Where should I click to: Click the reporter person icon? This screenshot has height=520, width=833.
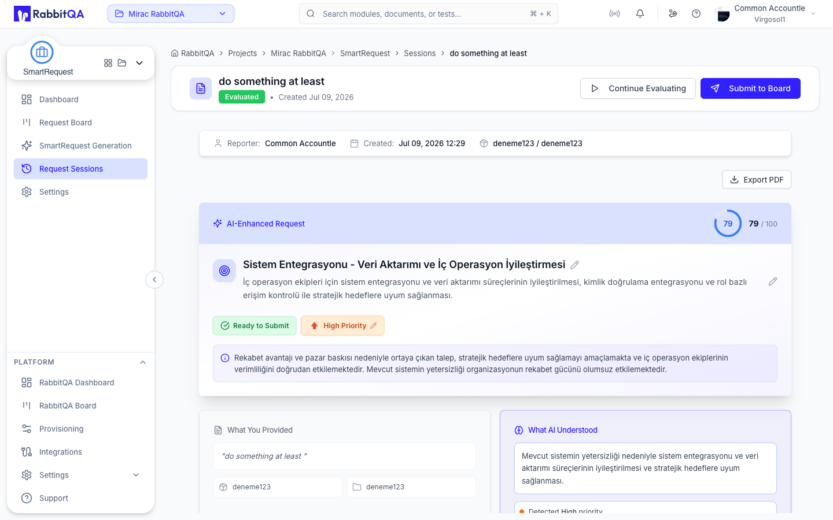pyautogui.click(x=218, y=143)
